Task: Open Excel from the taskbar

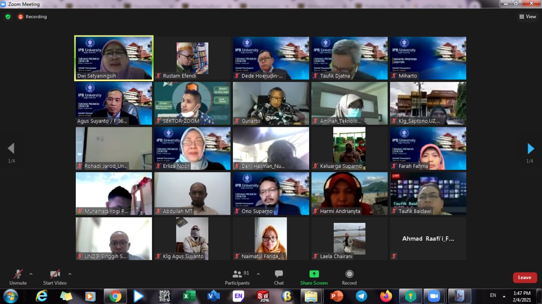Action: (x=189, y=296)
